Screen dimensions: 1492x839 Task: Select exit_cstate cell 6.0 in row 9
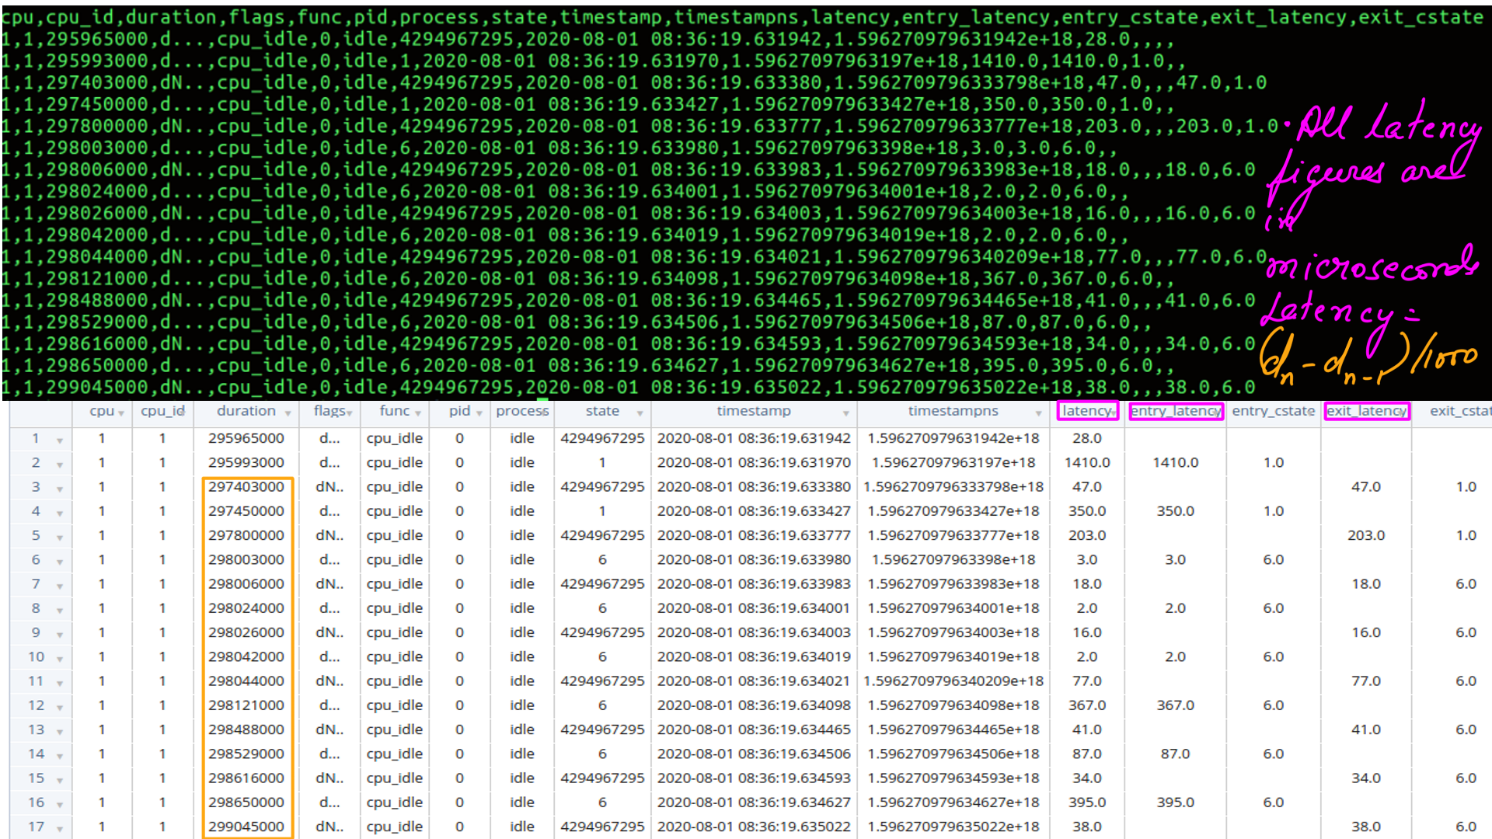point(1466,632)
